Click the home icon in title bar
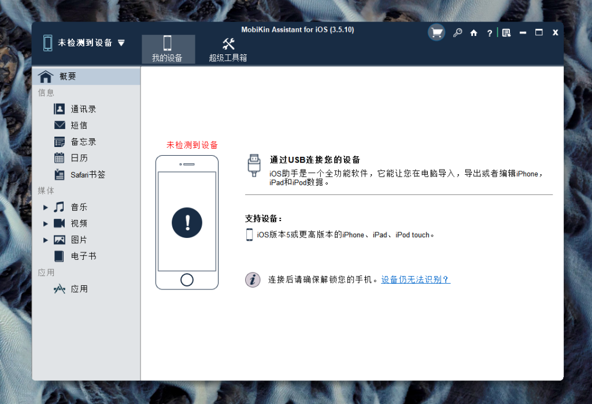 pos(473,33)
